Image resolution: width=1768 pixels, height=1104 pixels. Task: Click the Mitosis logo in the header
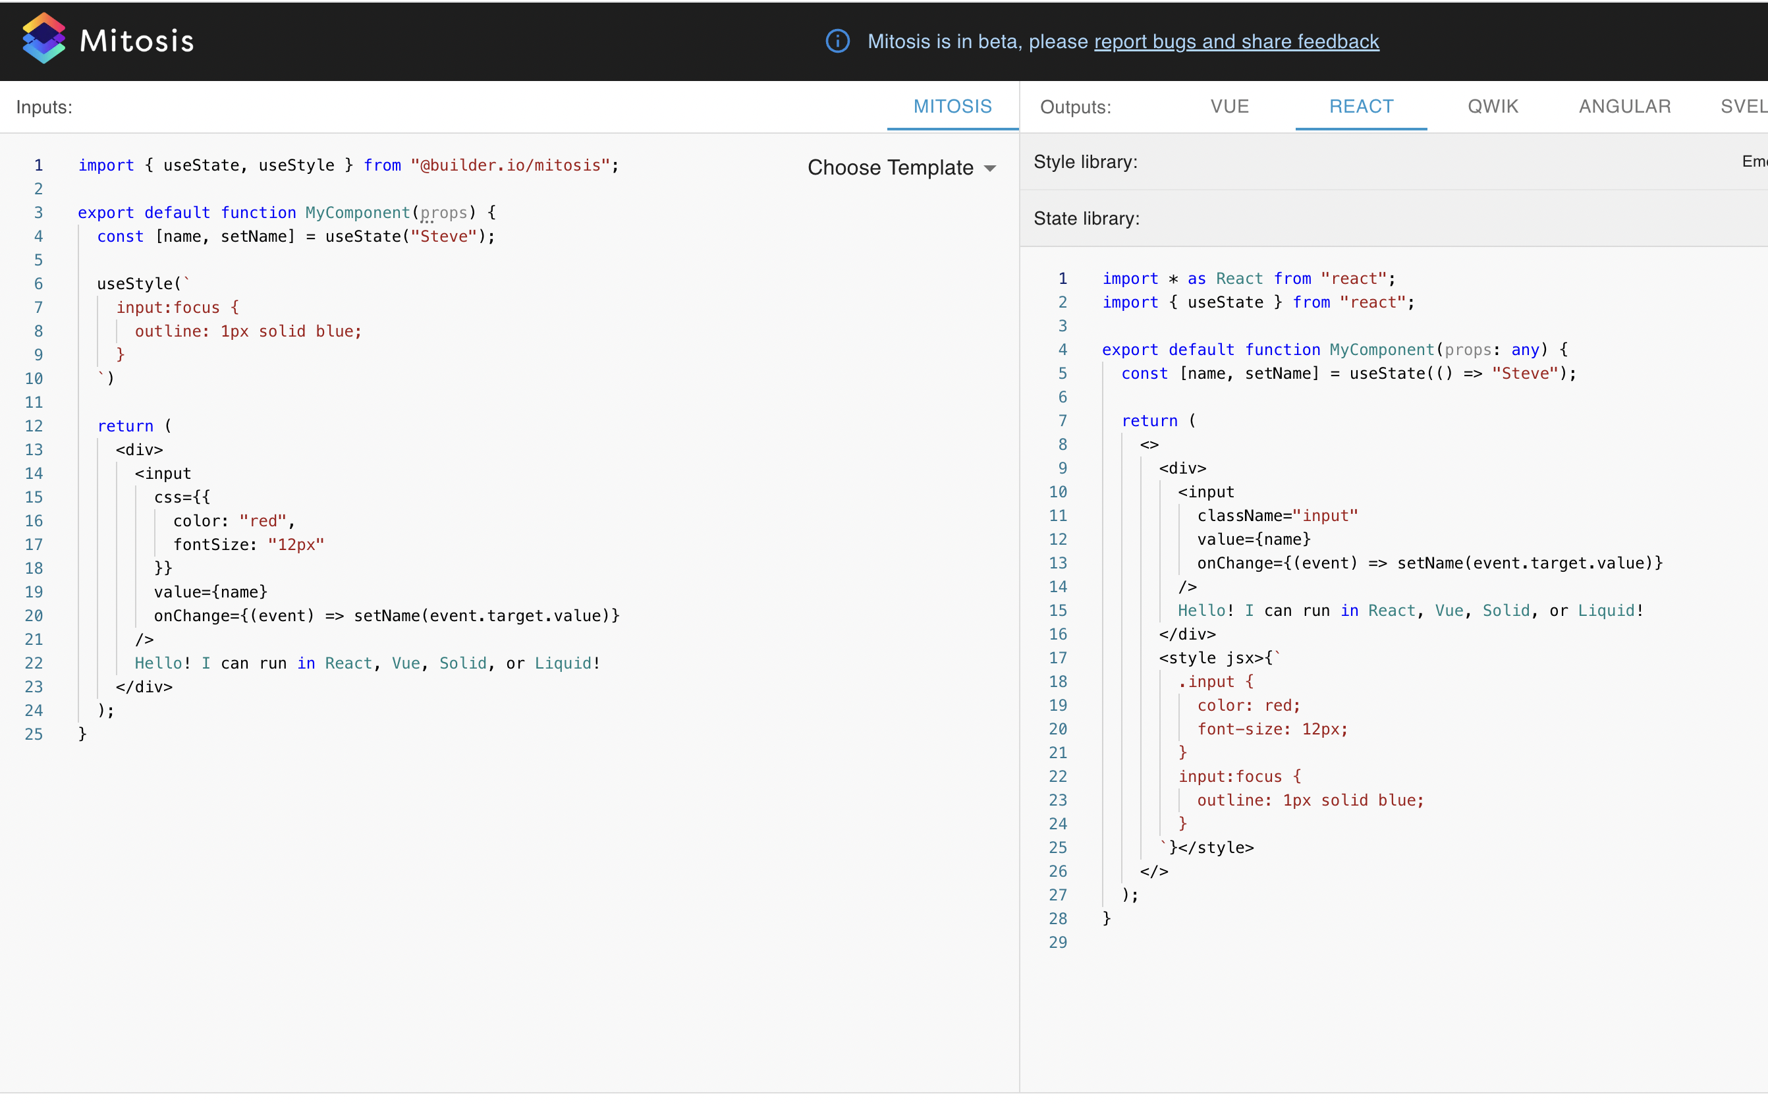click(x=107, y=39)
